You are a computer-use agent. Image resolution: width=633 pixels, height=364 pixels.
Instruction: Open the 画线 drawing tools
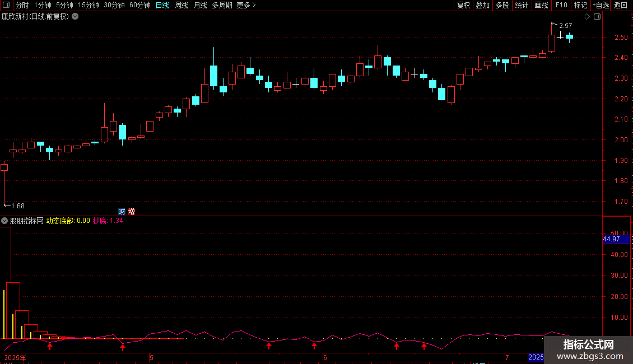(x=541, y=5)
